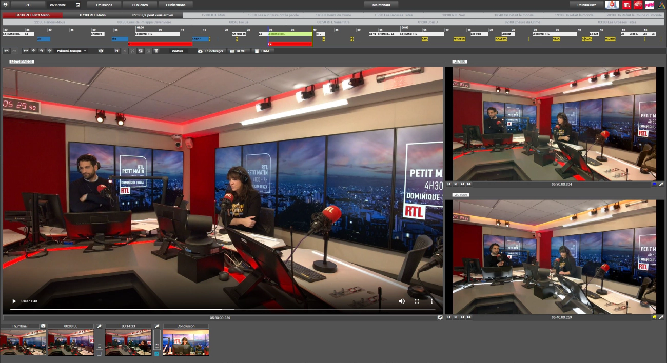Open video player more options menu
The height and width of the screenshot is (363, 667).
click(x=432, y=301)
